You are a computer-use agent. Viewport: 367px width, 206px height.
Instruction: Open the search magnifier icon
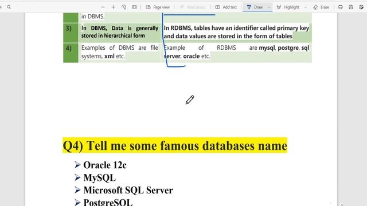pyautogui.click(x=9, y=7)
